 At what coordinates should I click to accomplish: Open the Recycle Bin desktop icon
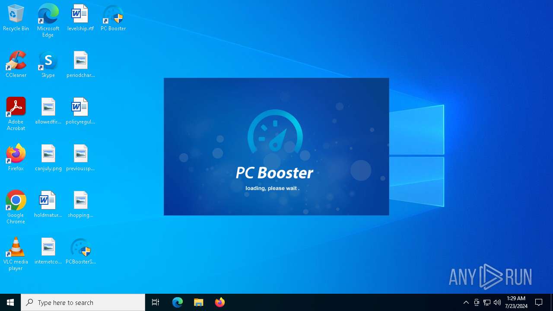pyautogui.click(x=16, y=18)
